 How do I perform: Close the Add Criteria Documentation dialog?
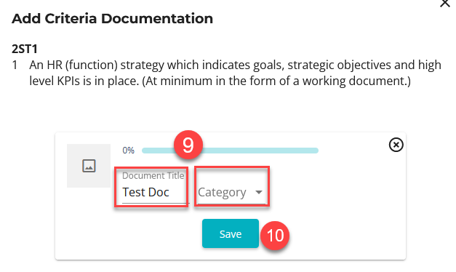445,3
